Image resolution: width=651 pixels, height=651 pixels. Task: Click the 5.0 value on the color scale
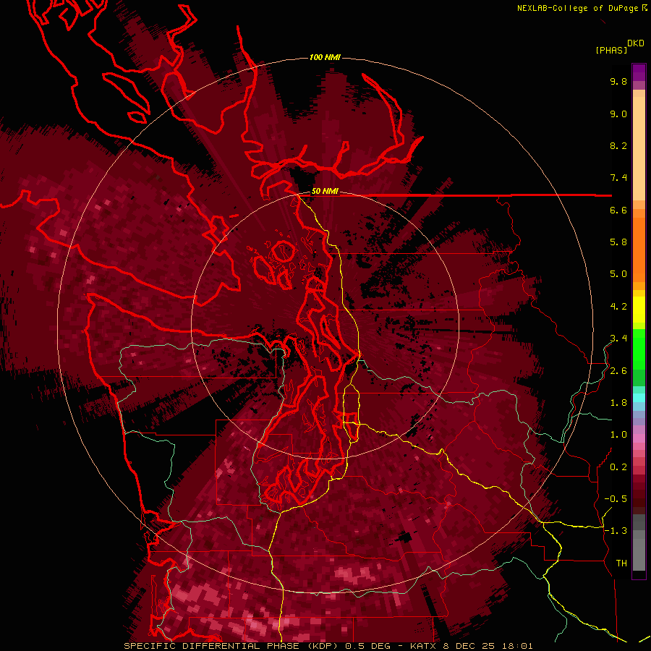point(618,274)
